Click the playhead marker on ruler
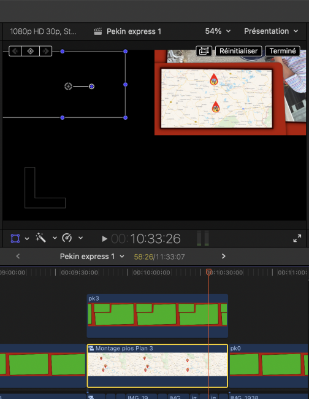Image resolution: width=309 pixels, height=399 pixels. click(208, 272)
